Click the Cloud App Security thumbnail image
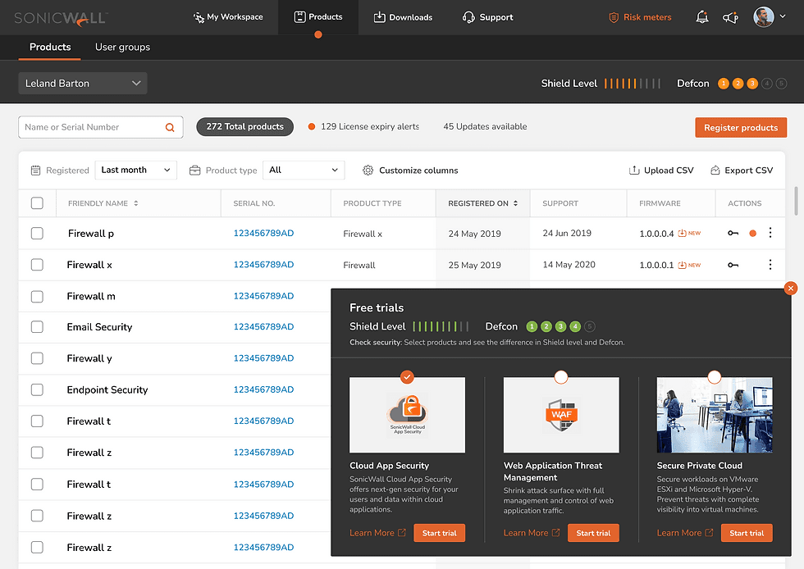804x569 pixels. (407, 415)
